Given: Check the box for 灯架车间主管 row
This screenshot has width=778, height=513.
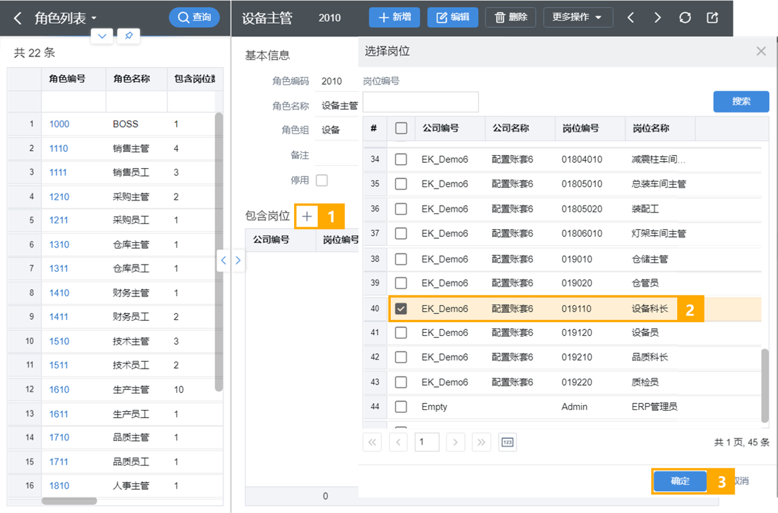Looking at the screenshot, I should [x=401, y=234].
